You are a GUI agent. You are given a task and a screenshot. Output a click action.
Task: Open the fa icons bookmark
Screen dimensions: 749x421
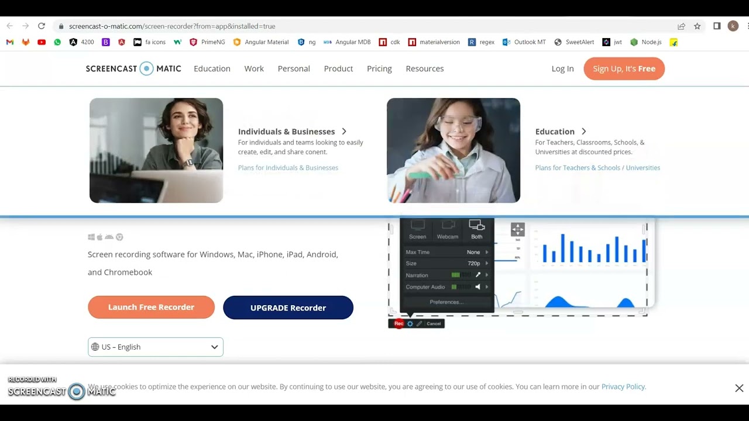coord(150,42)
